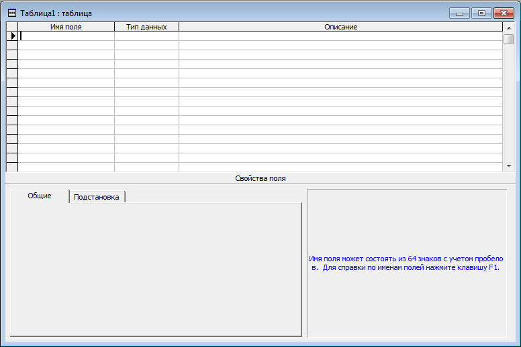Click the first row's Тип данных cell
521x347 pixels.
click(x=146, y=36)
